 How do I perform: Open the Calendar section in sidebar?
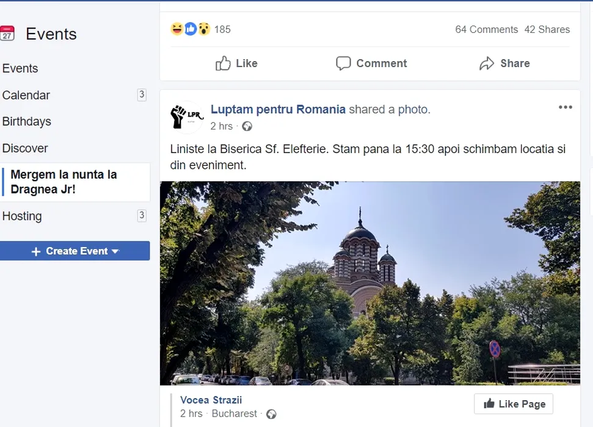tap(26, 95)
